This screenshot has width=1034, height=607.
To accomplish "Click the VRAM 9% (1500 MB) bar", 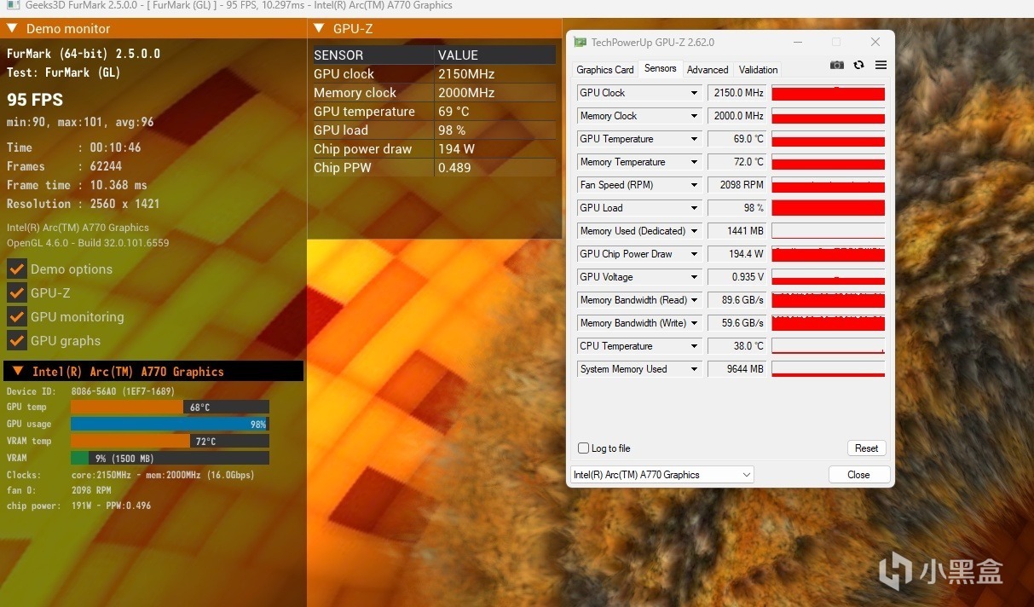I will click(x=170, y=458).
